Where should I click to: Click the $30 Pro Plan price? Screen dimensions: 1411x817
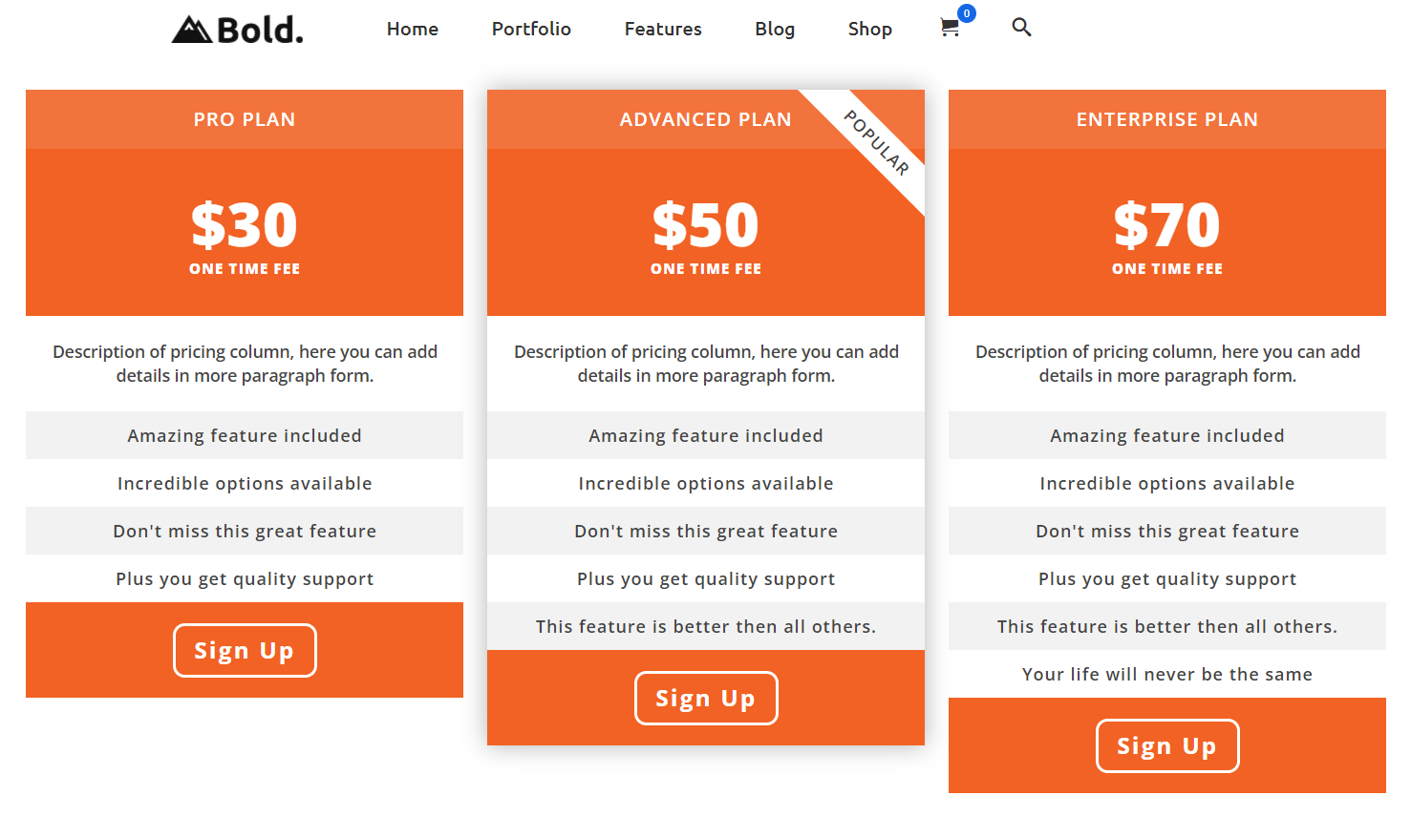pos(245,225)
